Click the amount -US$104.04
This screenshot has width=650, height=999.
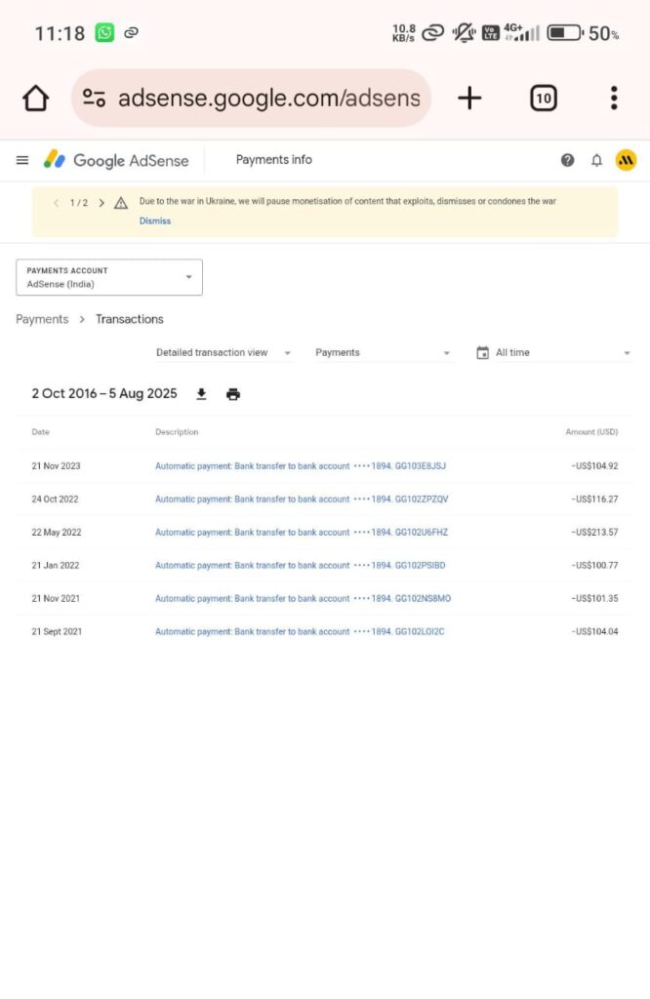(x=594, y=631)
